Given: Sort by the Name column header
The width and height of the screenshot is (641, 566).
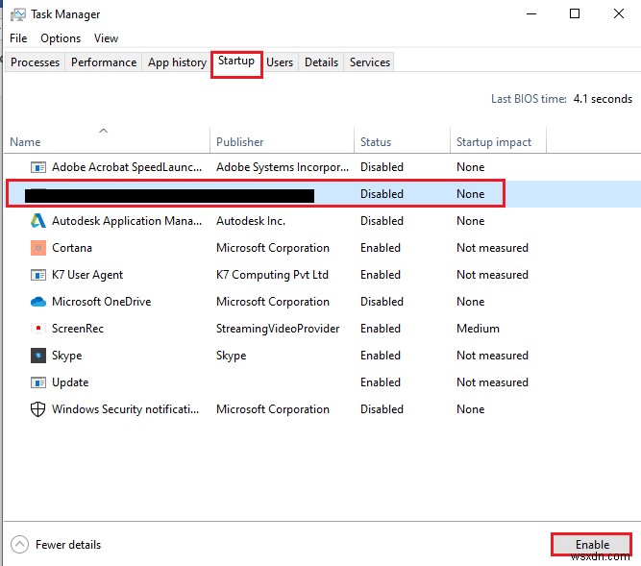Looking at the screenshot, I should 25,142.
